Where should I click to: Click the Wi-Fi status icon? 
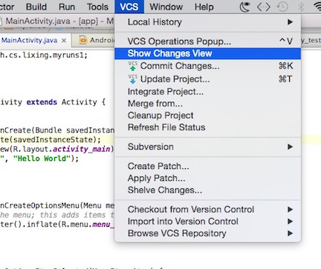click(317, 7)
